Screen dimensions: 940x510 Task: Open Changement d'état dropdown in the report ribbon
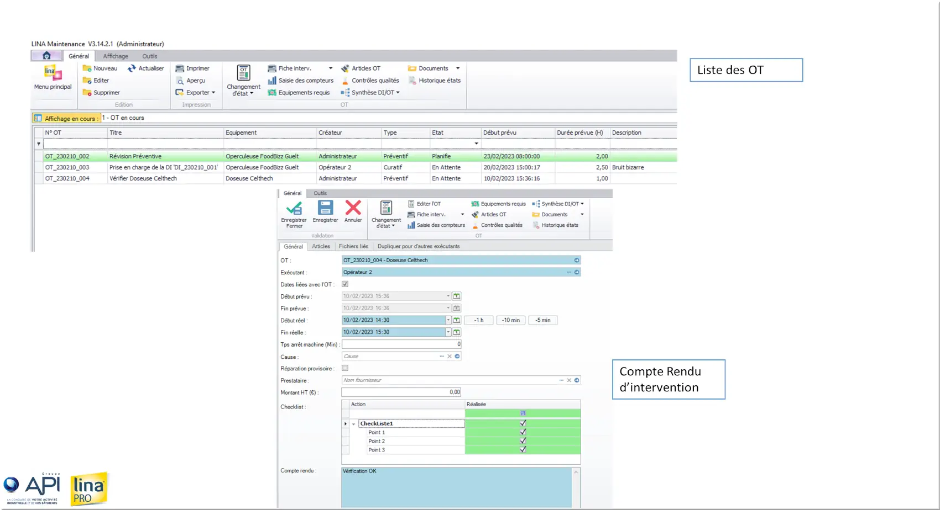(x=386, y=215)
